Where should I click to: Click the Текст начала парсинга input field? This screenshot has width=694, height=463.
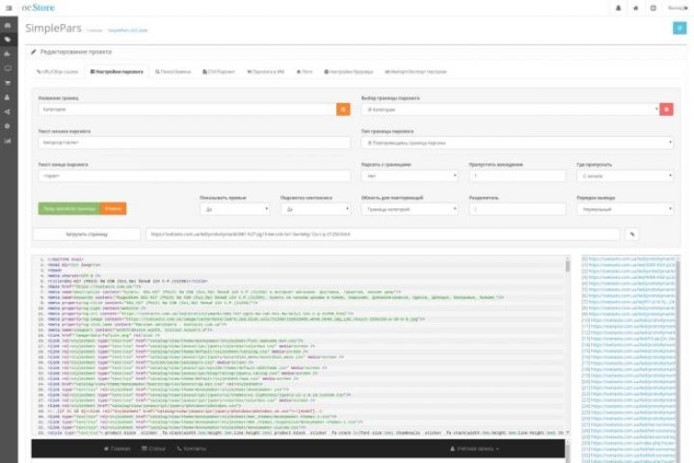coord(195,143)
